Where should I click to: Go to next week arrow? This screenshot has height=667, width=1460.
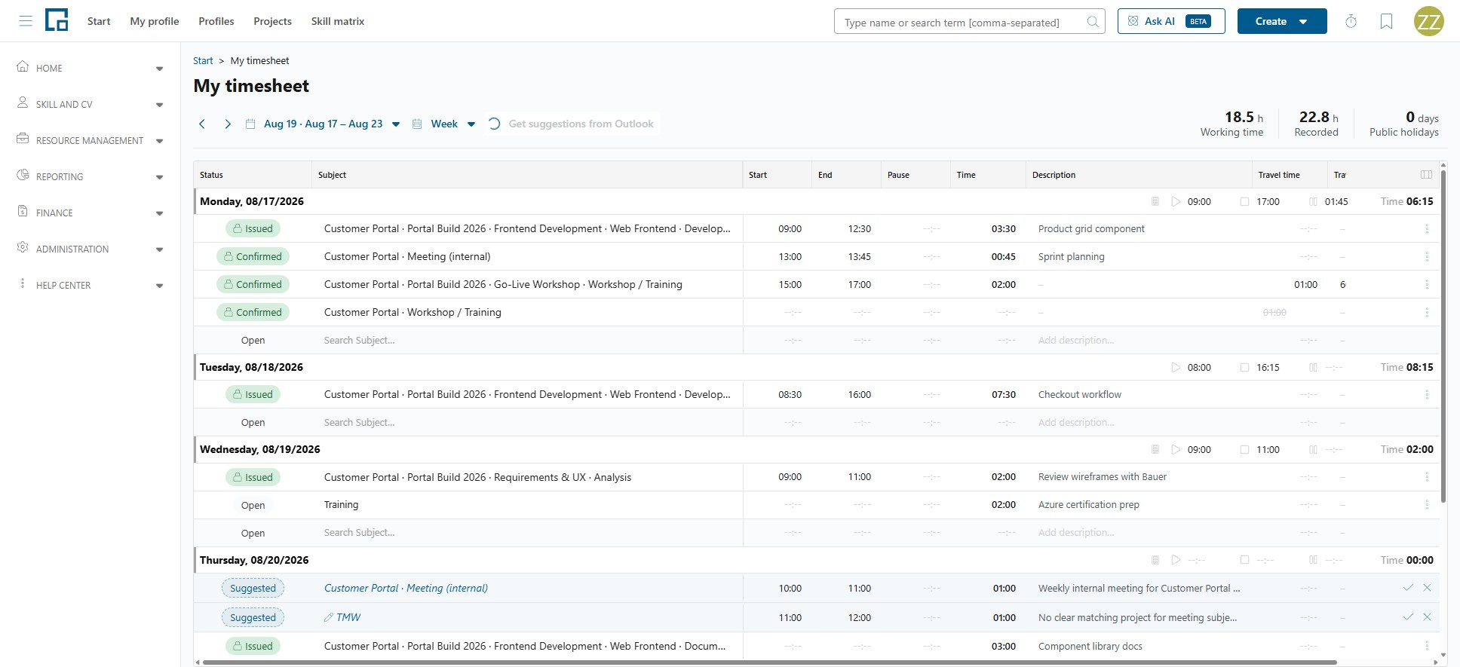[x=228, y=124]
